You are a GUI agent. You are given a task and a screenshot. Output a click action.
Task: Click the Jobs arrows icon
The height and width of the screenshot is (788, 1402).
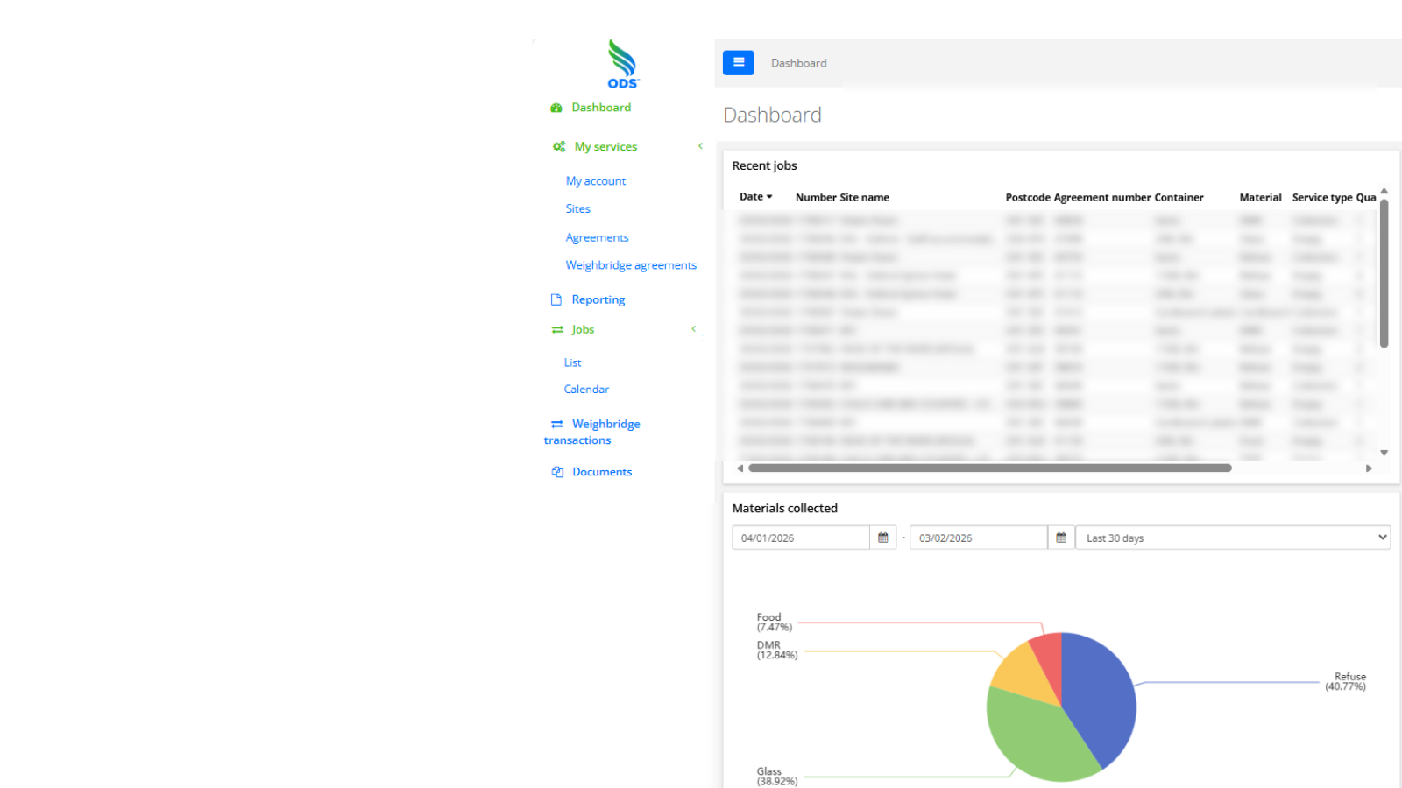pos(557,330)
